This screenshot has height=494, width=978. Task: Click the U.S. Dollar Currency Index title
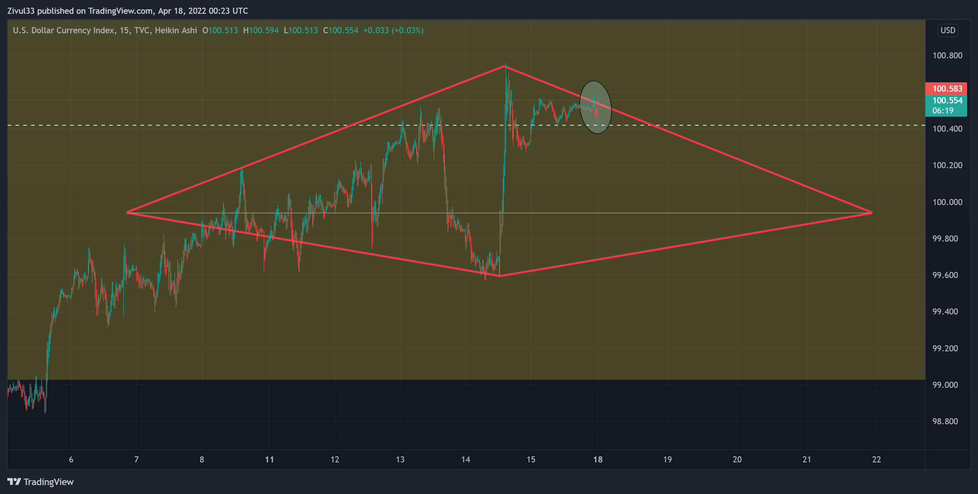[x=64, y=30]
